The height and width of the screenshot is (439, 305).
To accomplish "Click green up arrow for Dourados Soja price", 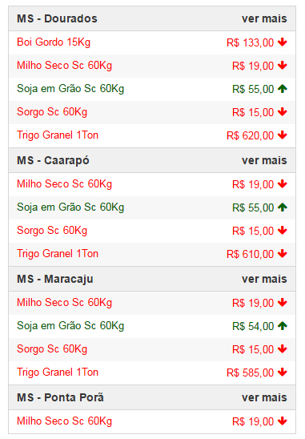I will (x=283, y=89).
